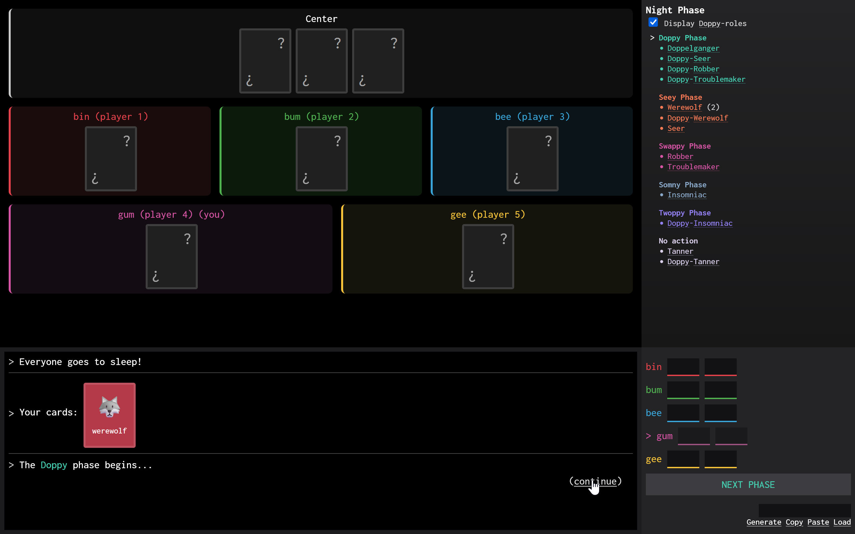Click the Doppelganger role link
The height and width of the screenshot is (534, 855).
[x=693, y=48]
